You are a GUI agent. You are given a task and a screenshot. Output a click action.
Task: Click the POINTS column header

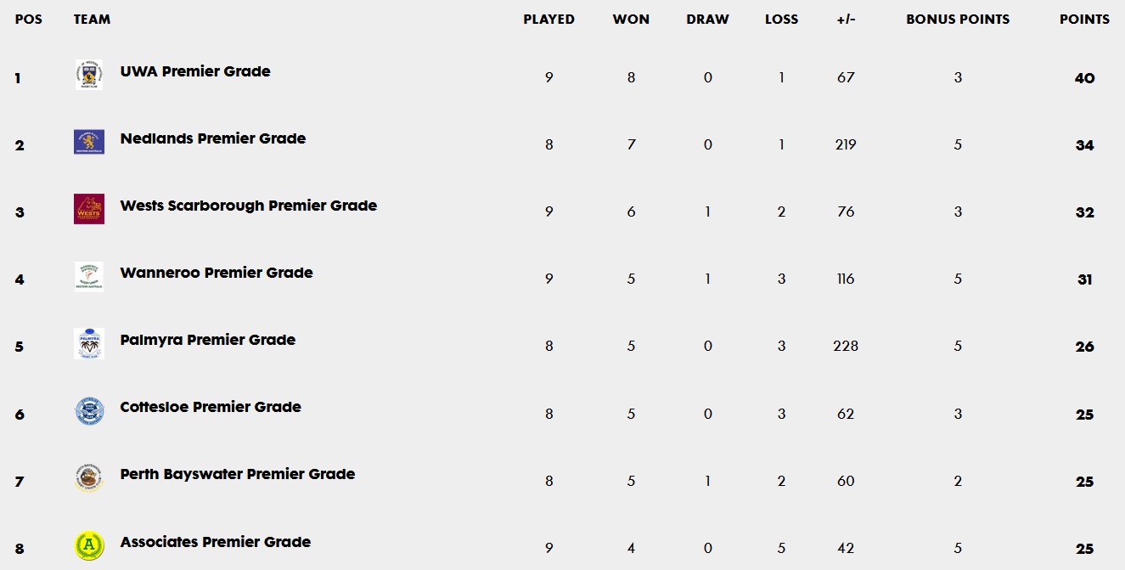1084,19
